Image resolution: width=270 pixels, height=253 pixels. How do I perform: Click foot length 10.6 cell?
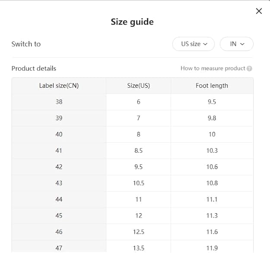pyautogui.click(x=212, y=167)
